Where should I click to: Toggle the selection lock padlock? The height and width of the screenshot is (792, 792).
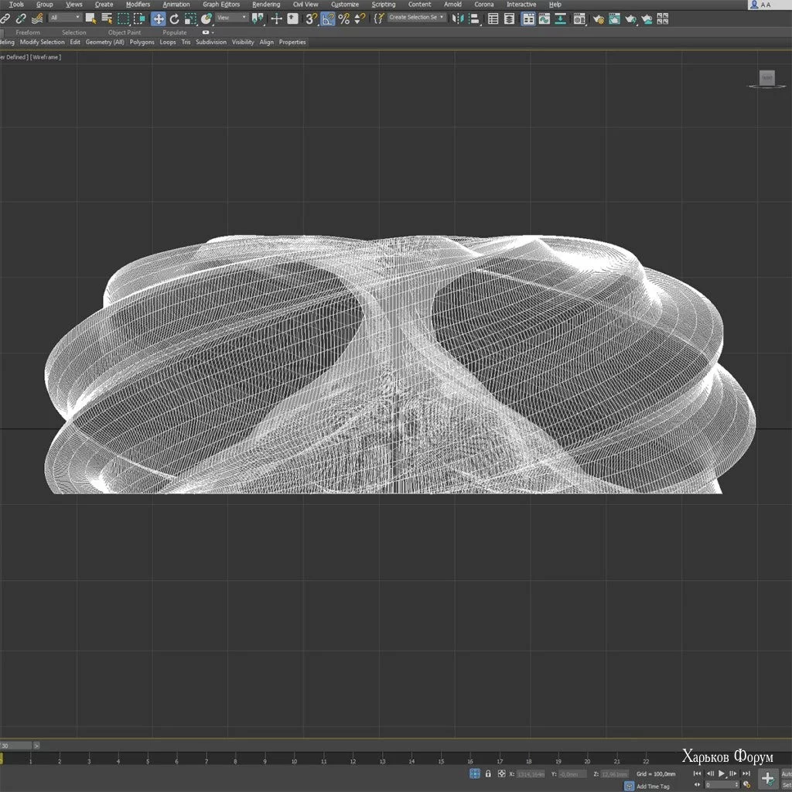pos(488,773)
